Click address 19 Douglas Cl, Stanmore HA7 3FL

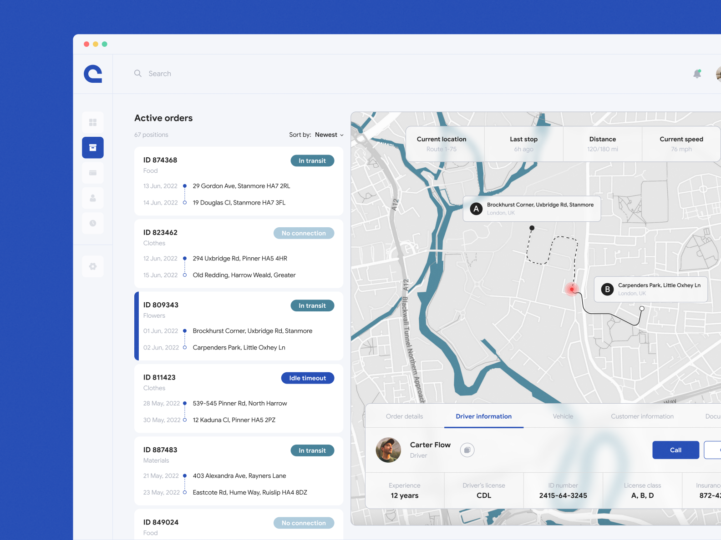tap(239, 203)
